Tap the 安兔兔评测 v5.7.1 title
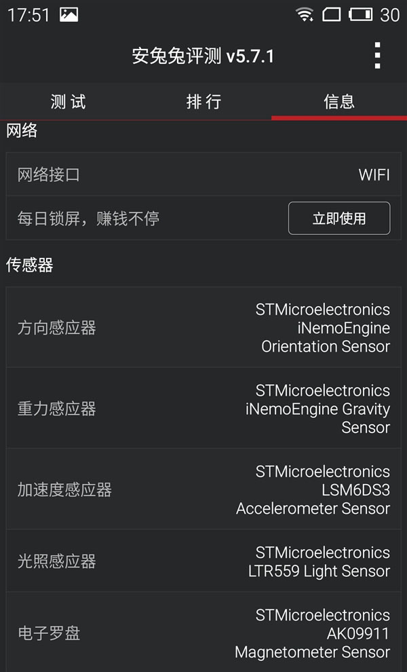Screen dimensions: 407x672 point(203,56)
